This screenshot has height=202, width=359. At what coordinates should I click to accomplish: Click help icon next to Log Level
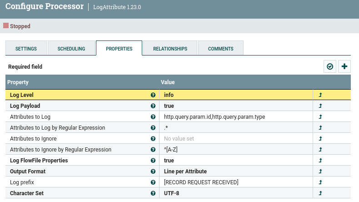[153, 95]
